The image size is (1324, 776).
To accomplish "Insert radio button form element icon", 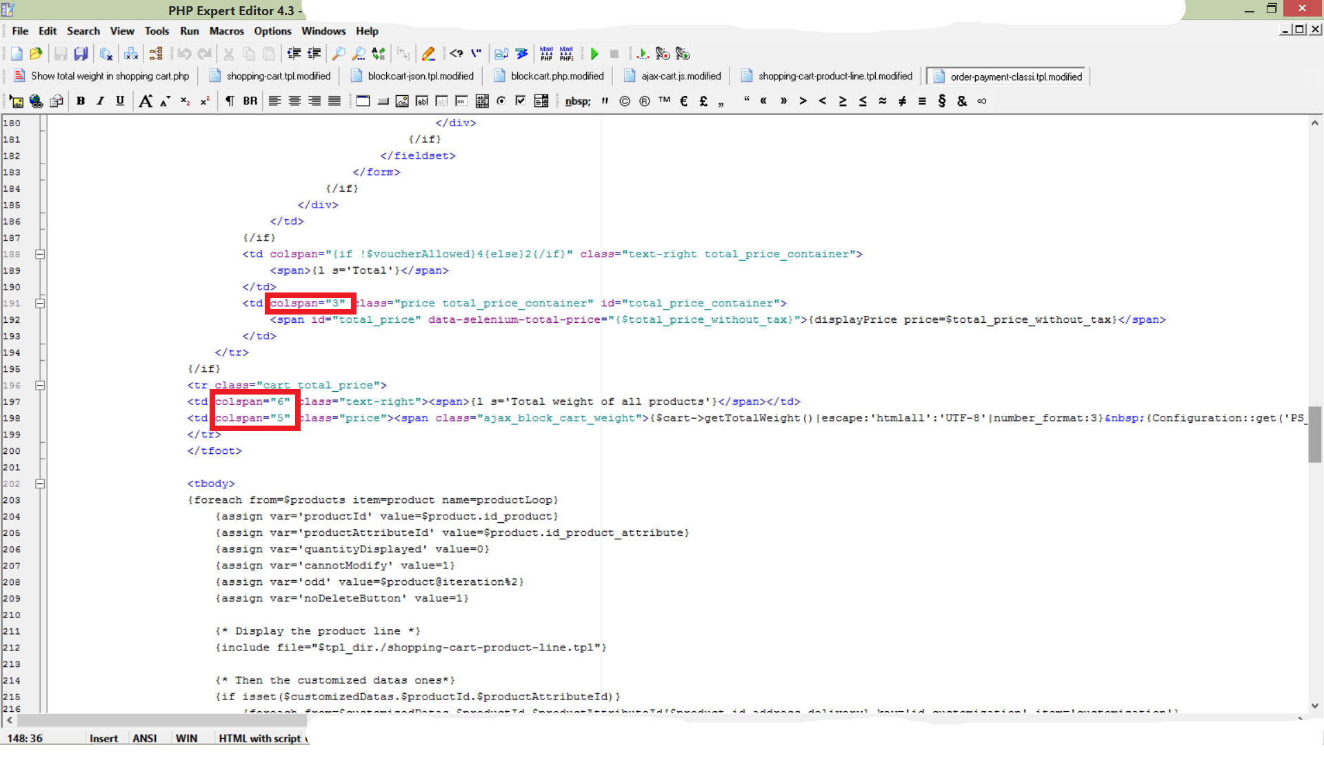I will 501,101.
